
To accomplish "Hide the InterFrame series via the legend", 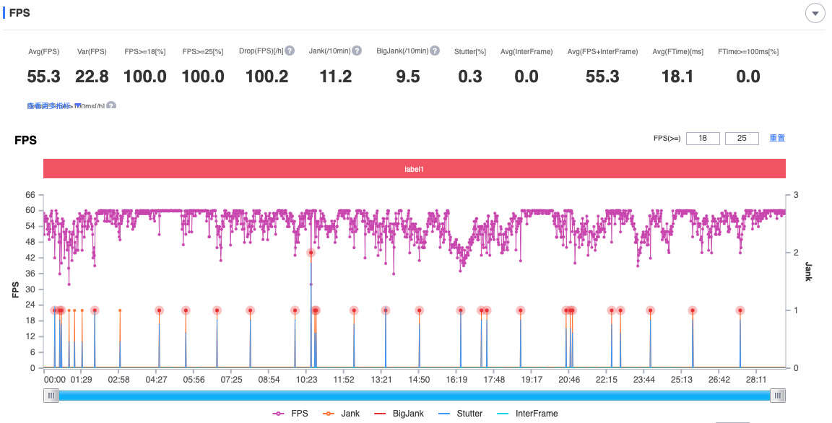I will [x=527, y=414].
